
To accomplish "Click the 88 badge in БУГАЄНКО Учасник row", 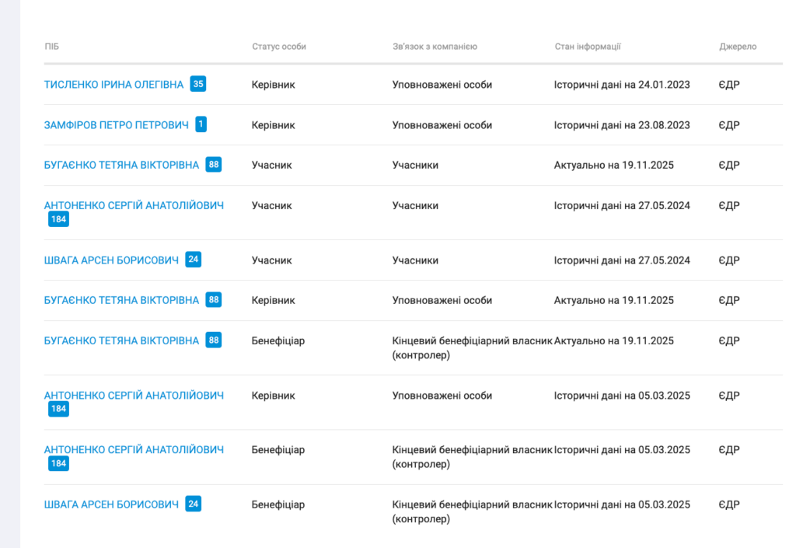I will [214, 165].
